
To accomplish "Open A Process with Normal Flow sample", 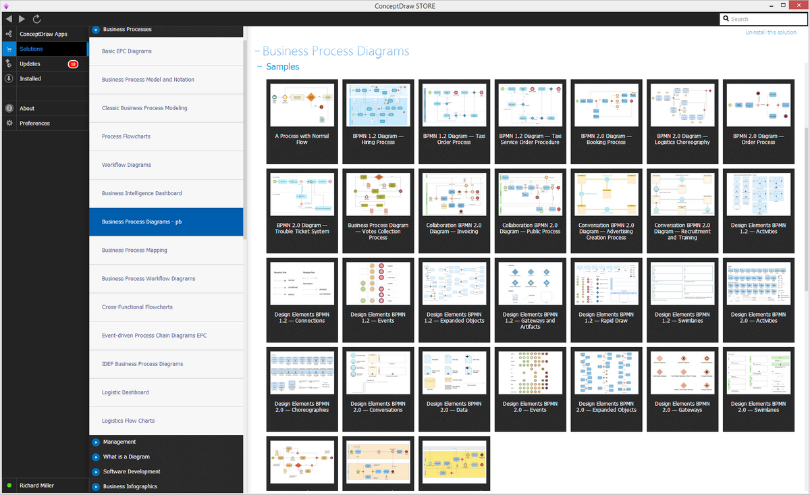I will [302, 122].
